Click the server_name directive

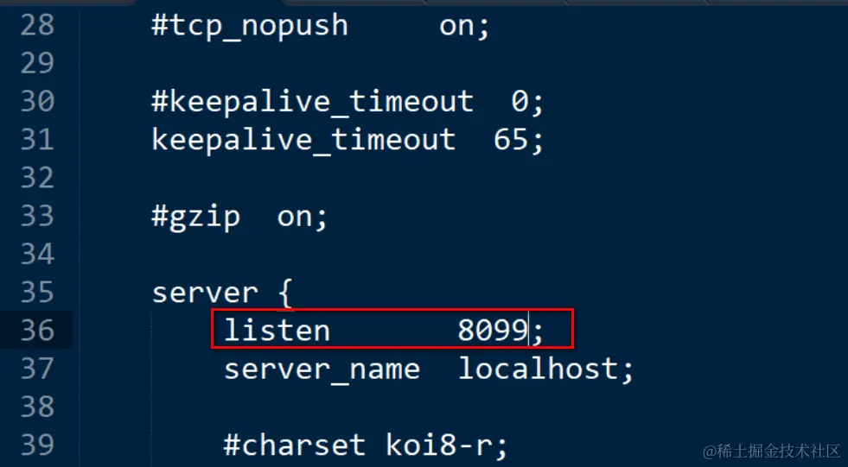pos(322,369)
